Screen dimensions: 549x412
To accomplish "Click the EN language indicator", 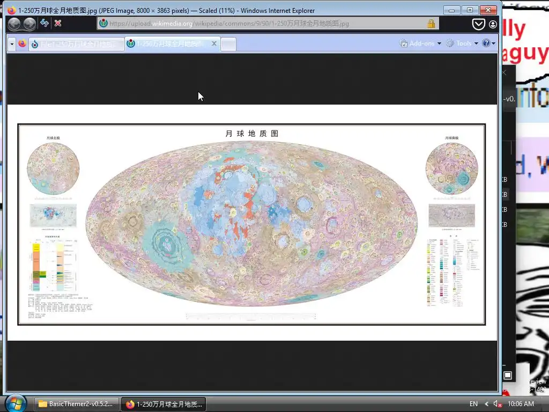I will point(473,404).
